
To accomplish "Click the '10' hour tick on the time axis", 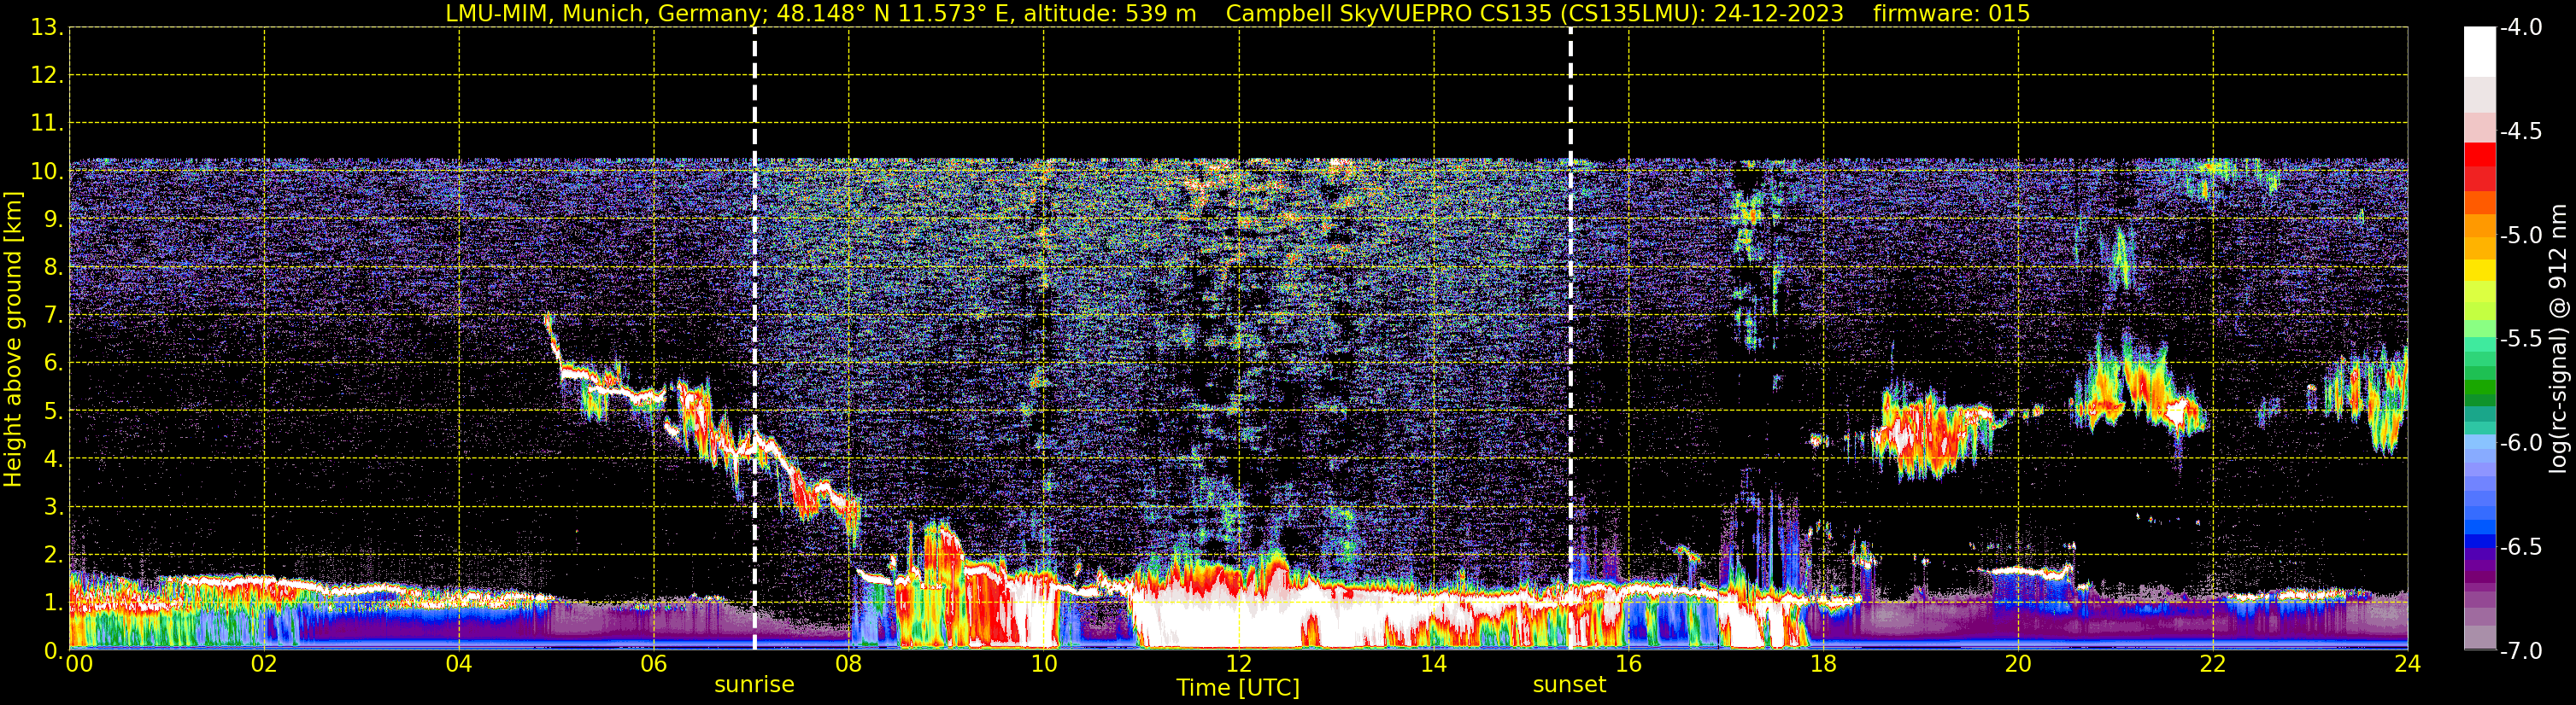I will click(1043, 664).
